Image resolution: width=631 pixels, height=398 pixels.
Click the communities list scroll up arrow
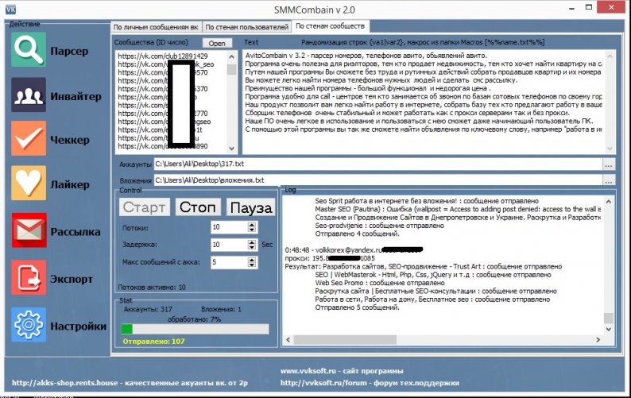click(x=231, y=56)
